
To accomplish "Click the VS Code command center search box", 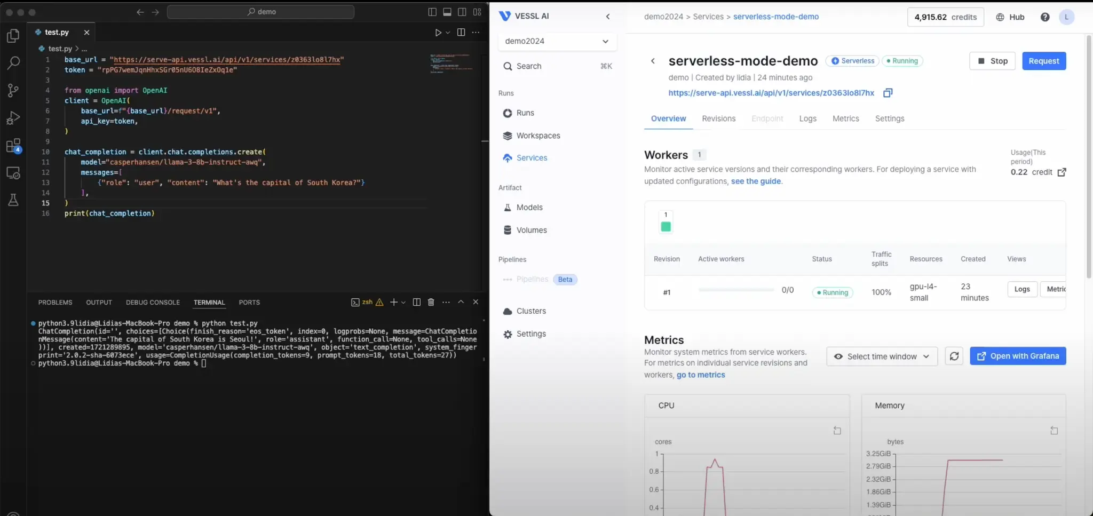I will pos(260,12).
